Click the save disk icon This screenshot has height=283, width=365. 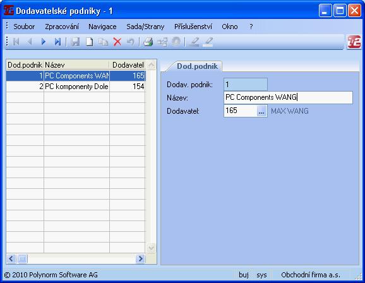tap(75, 42)
